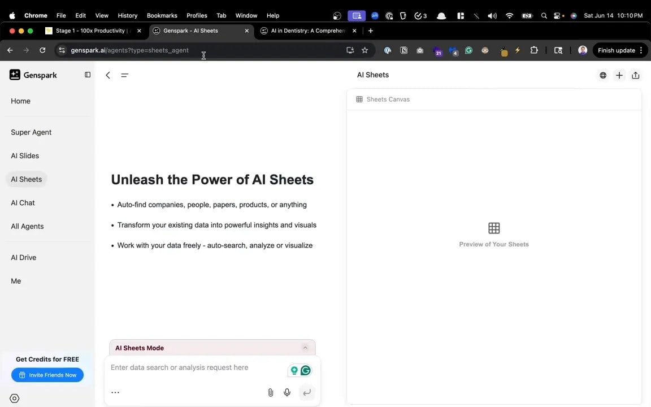Open more options via ellipsis in prompt area
This screenshot has width=651, height=407.
coord(115,392)
